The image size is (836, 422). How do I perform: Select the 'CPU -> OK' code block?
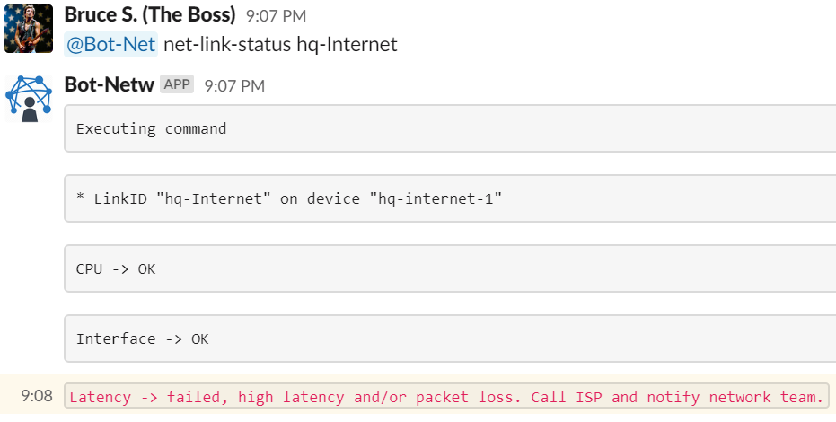click(x=450, y=268)
